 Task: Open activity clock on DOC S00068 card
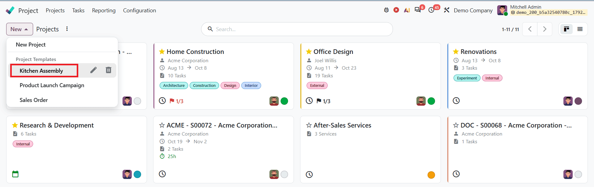click(x=456, y=174)
